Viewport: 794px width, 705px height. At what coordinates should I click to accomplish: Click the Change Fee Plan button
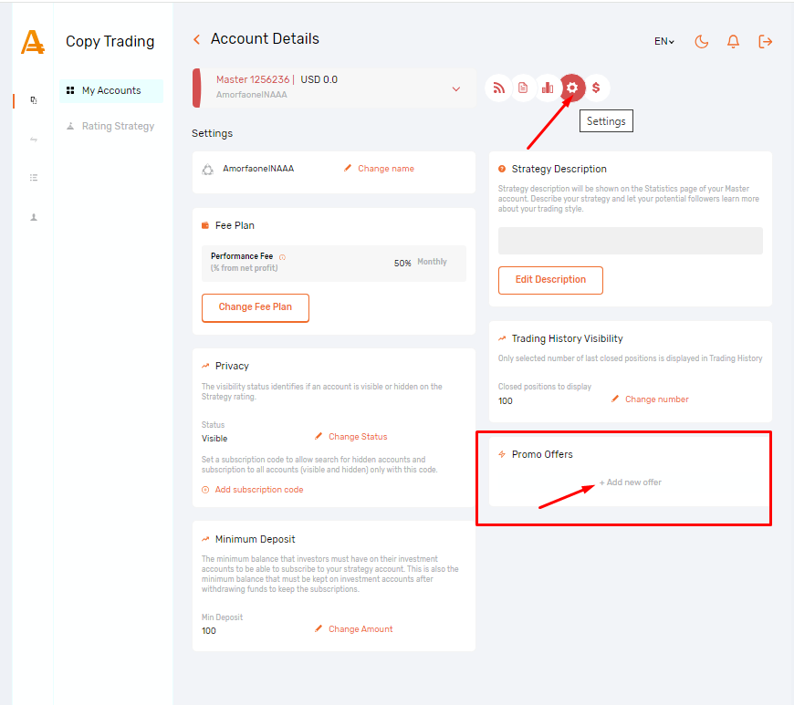click(256, 307)
